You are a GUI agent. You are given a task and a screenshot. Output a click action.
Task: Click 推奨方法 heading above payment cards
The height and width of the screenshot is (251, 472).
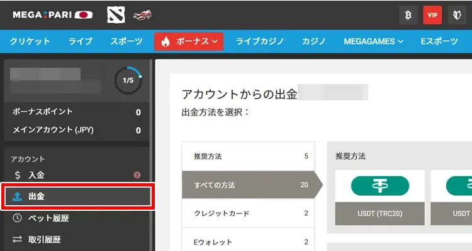coord(351,156)
